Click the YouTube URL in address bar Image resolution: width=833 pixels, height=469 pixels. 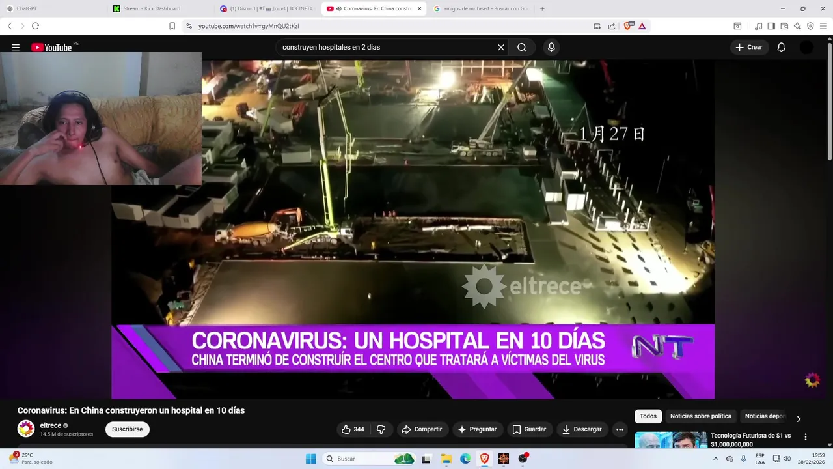coord(249,26)
